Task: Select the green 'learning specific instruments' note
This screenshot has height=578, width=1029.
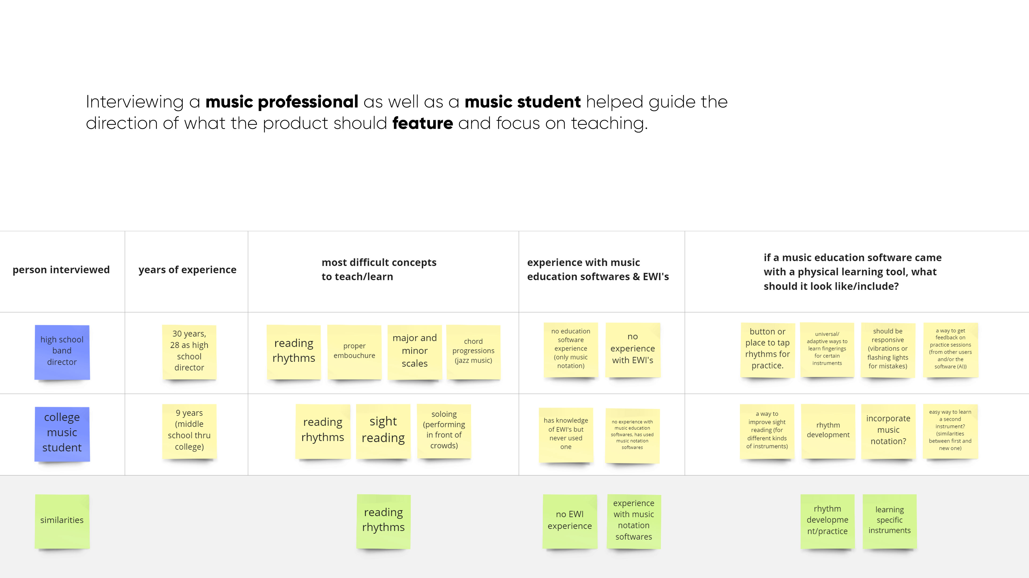Action: pos(890,520)
